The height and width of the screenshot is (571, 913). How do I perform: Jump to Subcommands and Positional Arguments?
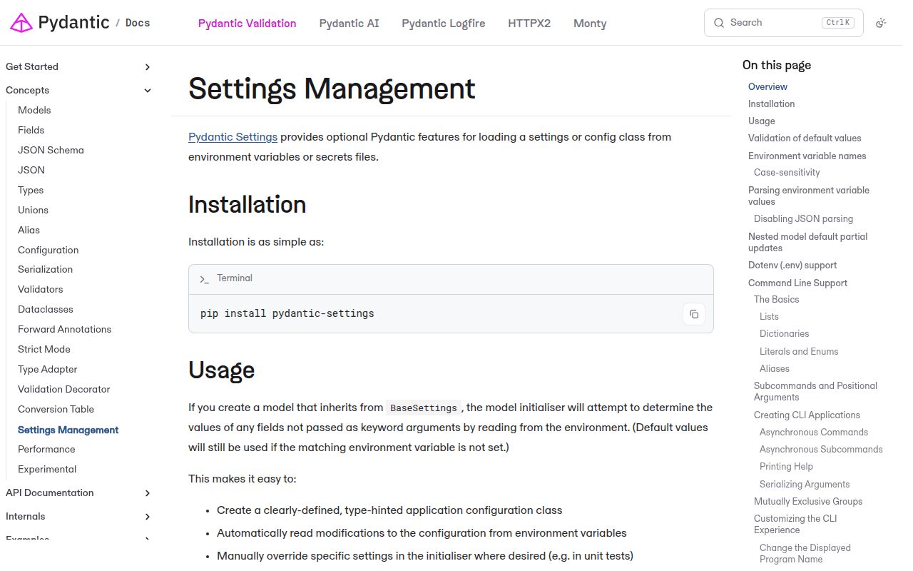[x=815, y=391]
